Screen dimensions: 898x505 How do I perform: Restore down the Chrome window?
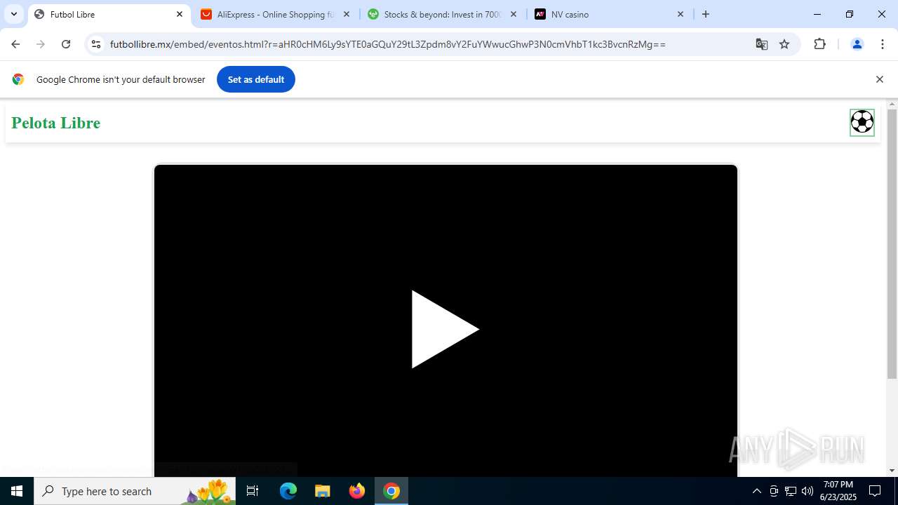850,14
